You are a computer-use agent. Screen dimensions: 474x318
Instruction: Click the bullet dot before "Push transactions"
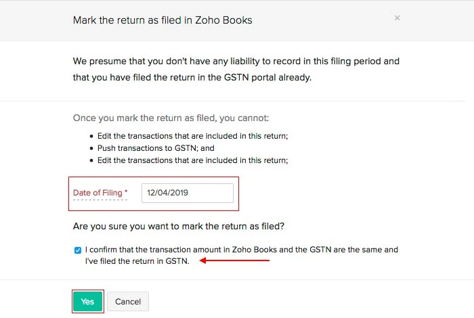point(91,148)
